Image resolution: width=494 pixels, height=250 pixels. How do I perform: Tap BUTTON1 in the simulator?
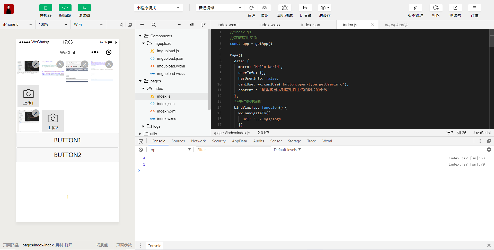pyautogui.click(x=68, y=140)
